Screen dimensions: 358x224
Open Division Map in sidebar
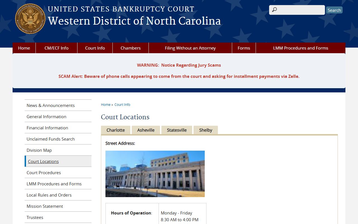pos(58,150)
